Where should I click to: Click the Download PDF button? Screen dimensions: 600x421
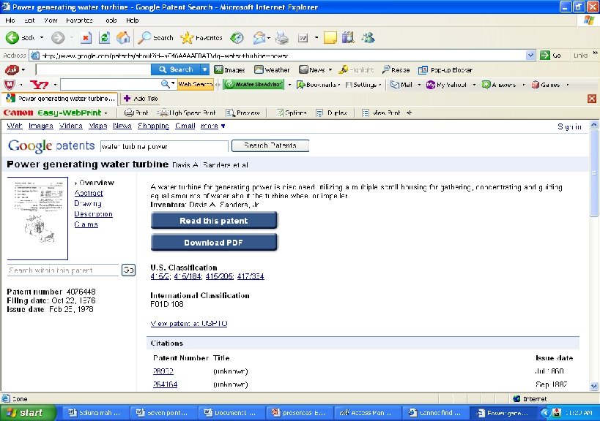[213, 243]
